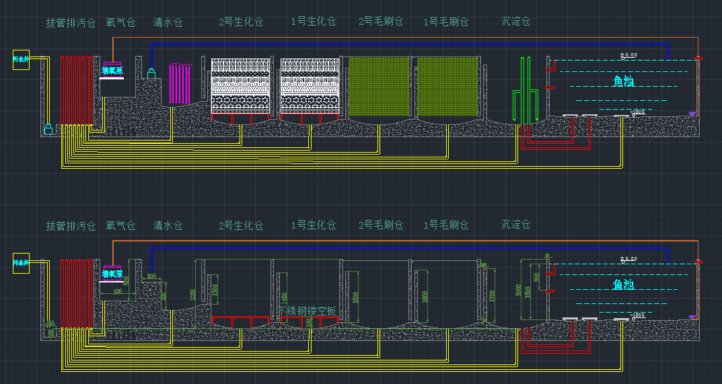Click the 2号生化仓 label in the top drawing
The height and width of the screenshot is (384, 722).
tap(241, 22)
